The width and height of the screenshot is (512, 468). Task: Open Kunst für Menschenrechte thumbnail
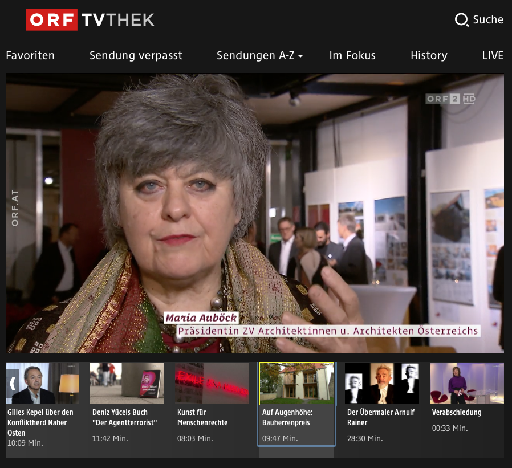coord(212,383)
